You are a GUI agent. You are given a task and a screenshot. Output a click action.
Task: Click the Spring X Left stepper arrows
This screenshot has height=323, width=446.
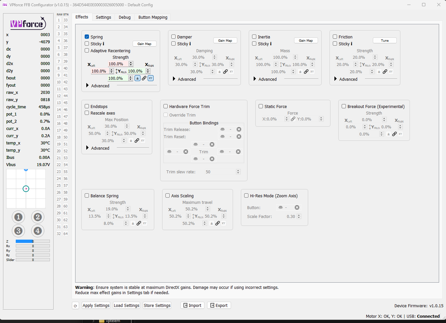tap(112, 71)
